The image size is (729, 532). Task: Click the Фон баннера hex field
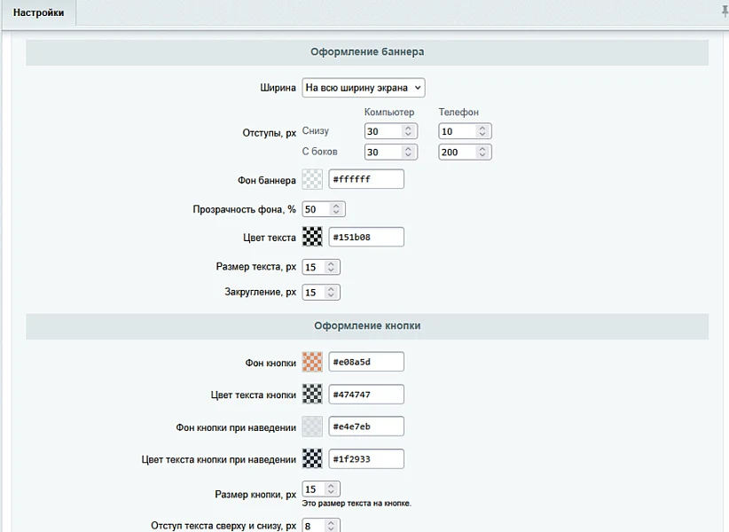[366, 179]
